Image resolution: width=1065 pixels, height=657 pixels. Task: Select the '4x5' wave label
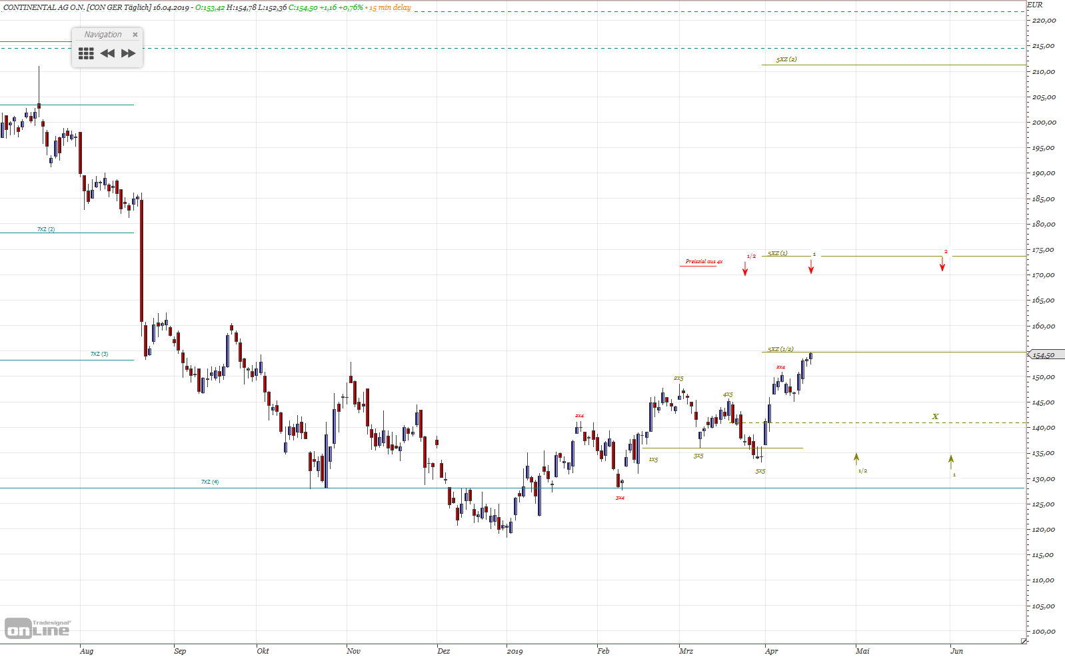coord(728,394)
